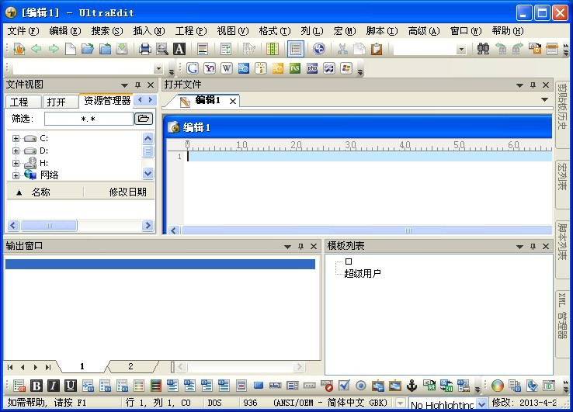Click the binoculars Find icon
This screenshot has width=573, height=412.
pyautogui.click(x=483, y=49)
